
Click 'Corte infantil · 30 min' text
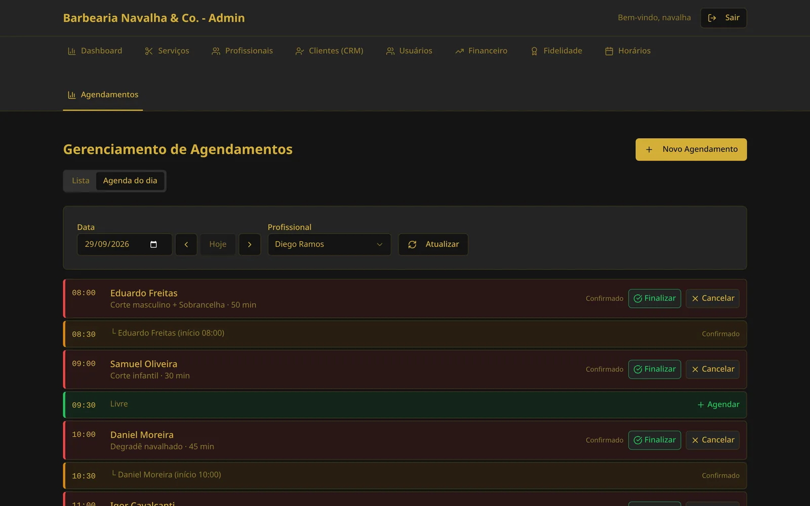[150, 375]
